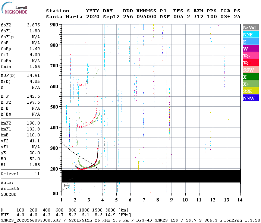This screenshot has height=223, width=261.
Task: Select the NNE cyan legend swatch
Action: pos(251,35)
